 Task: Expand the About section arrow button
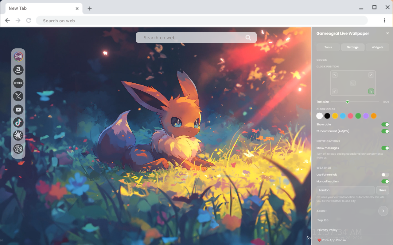pos(383,211)
